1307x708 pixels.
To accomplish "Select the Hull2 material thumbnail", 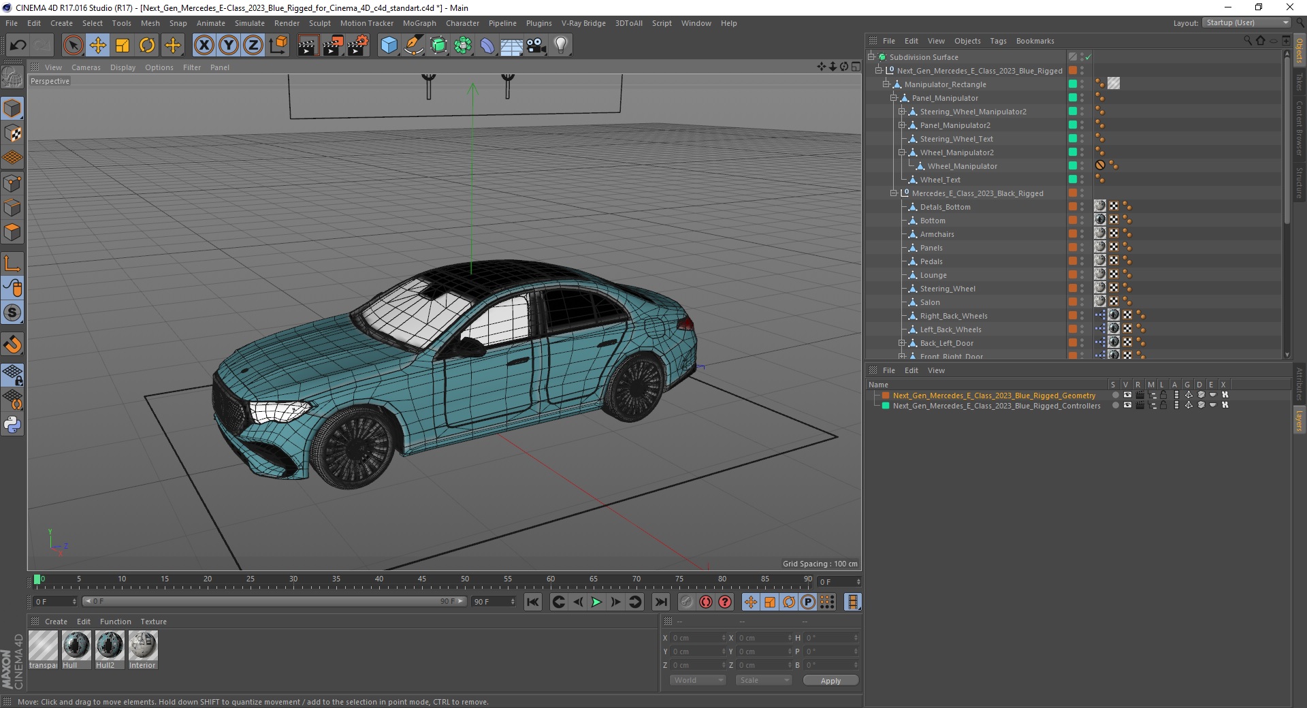I will 109,649.
